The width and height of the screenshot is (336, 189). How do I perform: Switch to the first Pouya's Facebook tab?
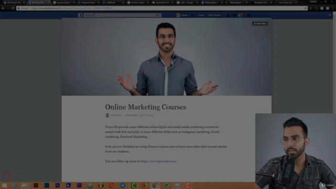point(14,3)
